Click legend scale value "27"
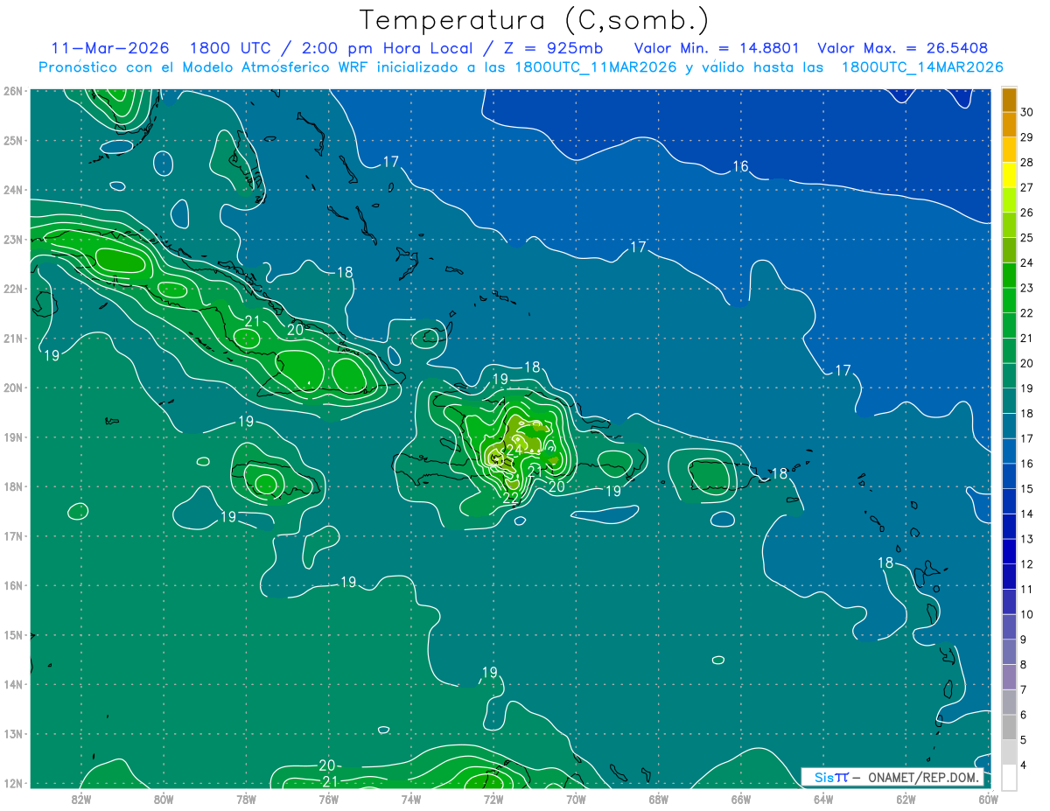This screenshot has height=811, width=1050. pos(1026,187)
